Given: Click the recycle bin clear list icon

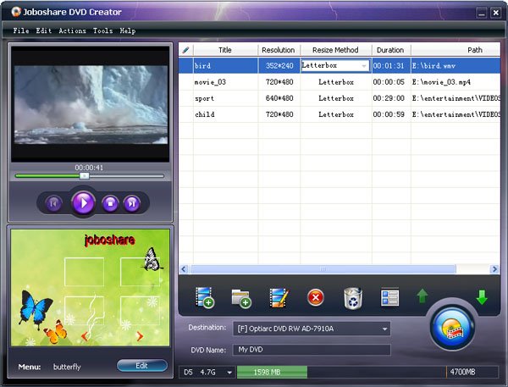Looking at the screenshot, I should click(353, 297).
